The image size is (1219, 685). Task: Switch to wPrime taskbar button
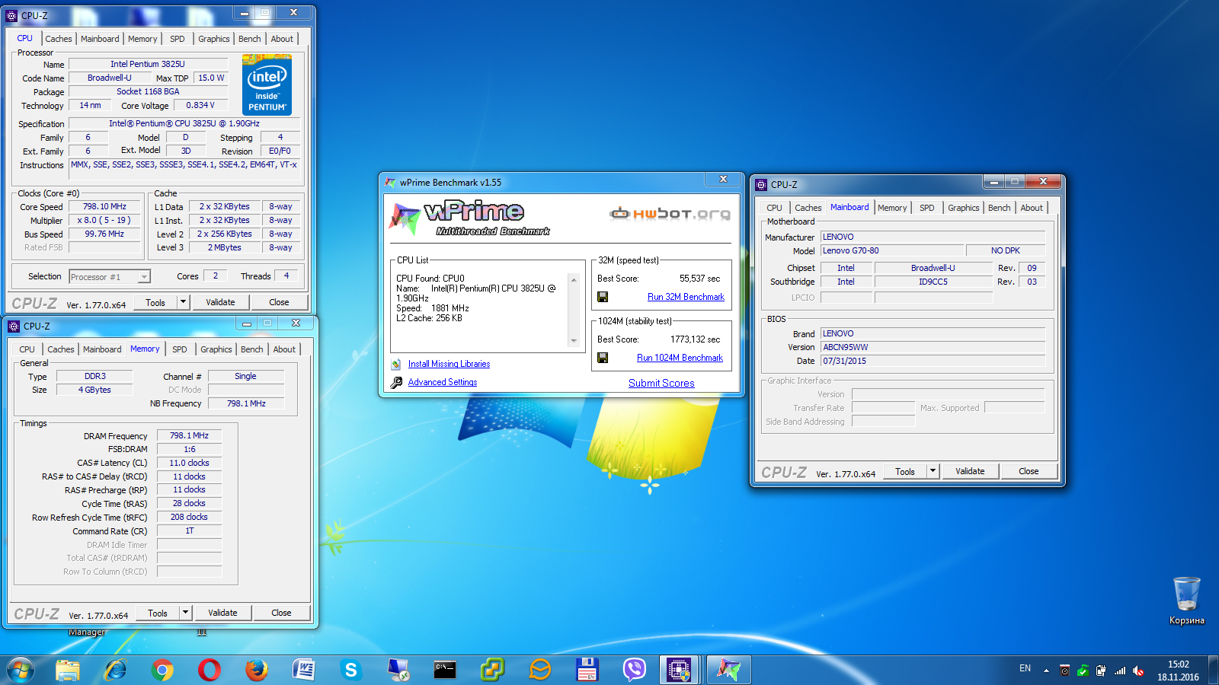(729, 670)
